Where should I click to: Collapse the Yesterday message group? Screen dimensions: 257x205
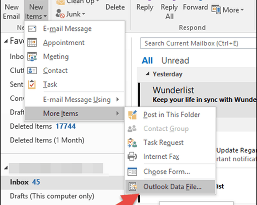tap(148, 74)
